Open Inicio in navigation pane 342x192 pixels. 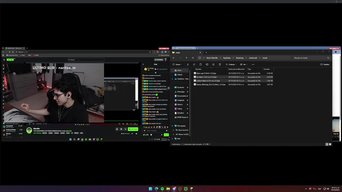179,70
